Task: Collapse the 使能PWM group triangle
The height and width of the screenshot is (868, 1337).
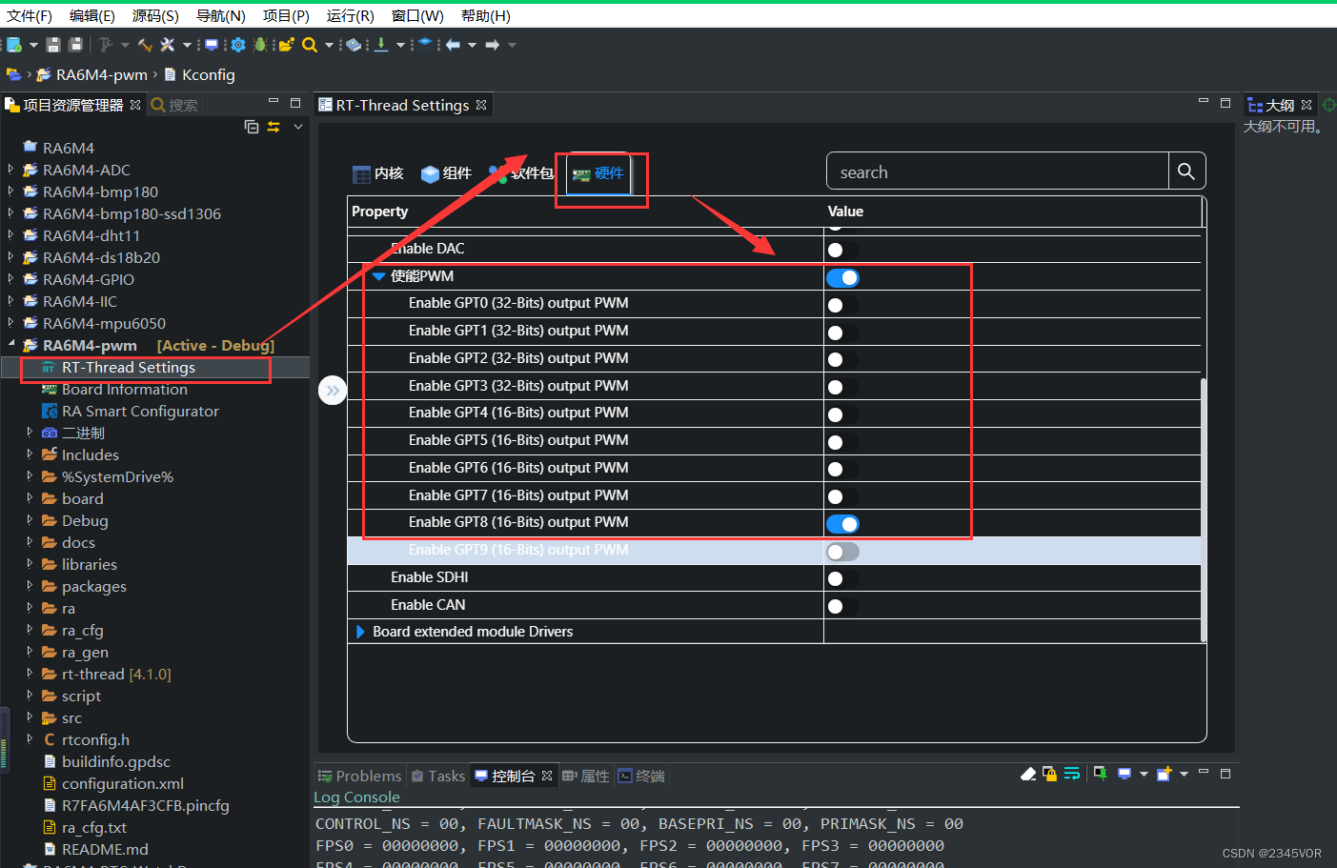Action: (x=378, y=276)
